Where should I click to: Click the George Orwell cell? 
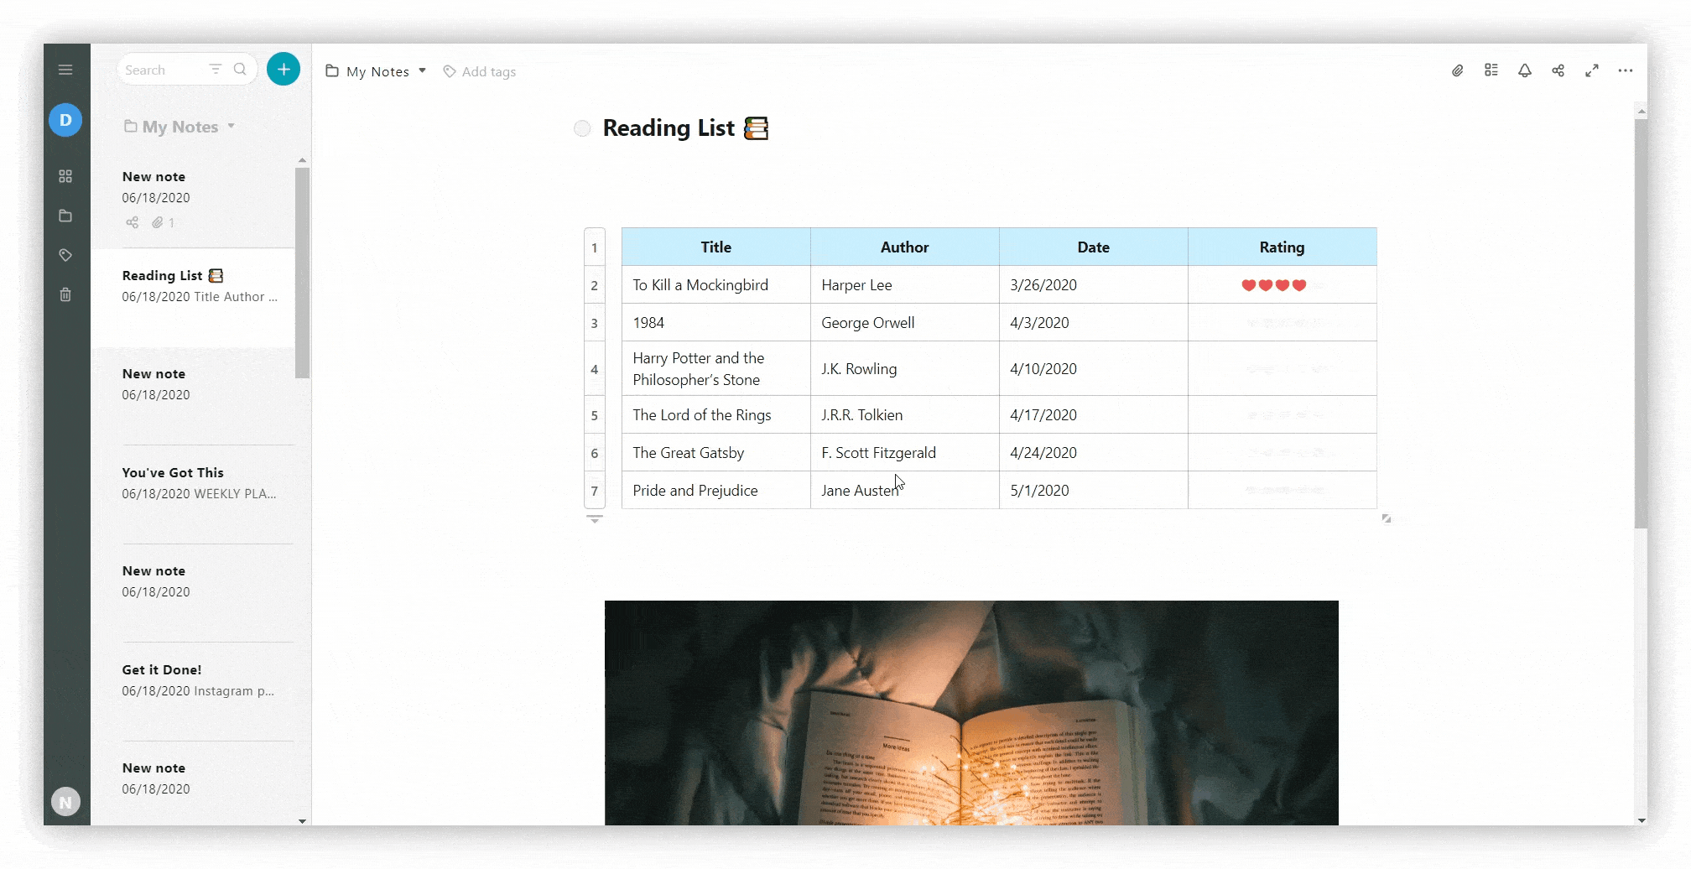coord(905,323)
